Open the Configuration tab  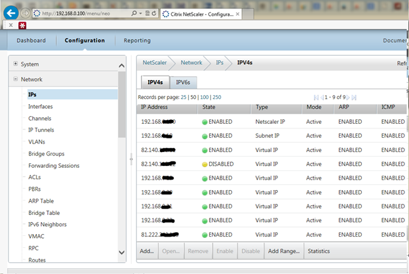(x=85, y=41)
